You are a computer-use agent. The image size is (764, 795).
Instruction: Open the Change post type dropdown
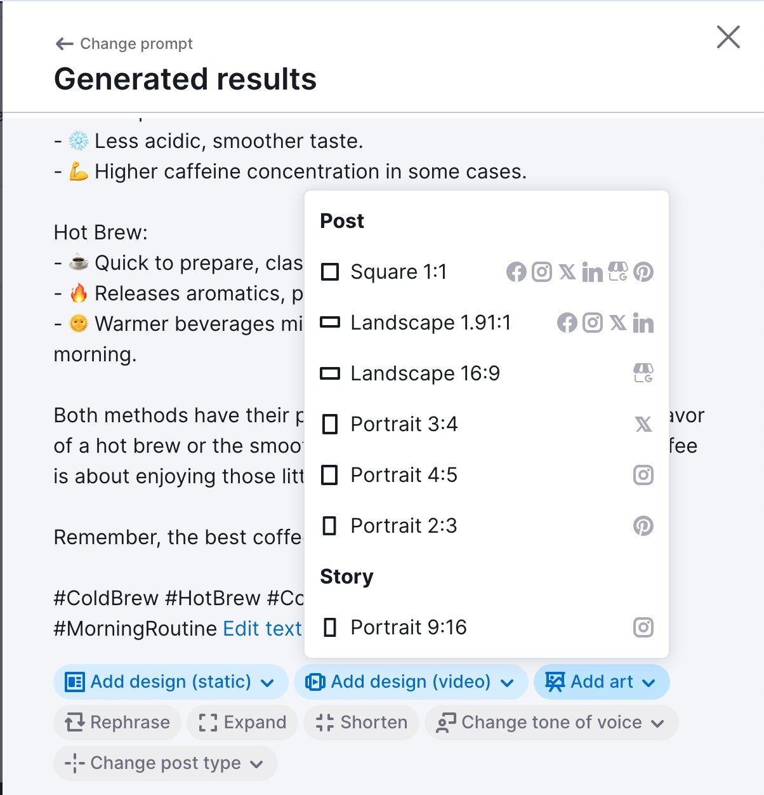click(x=164, y=763)
